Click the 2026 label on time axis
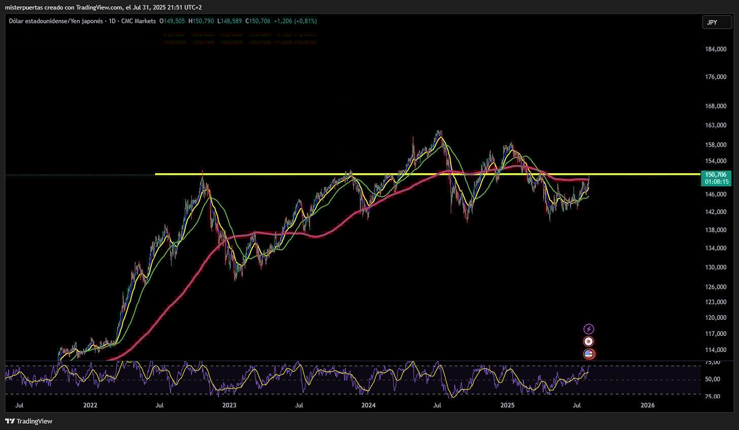739x430 pixels. click(x=648, y=405)
